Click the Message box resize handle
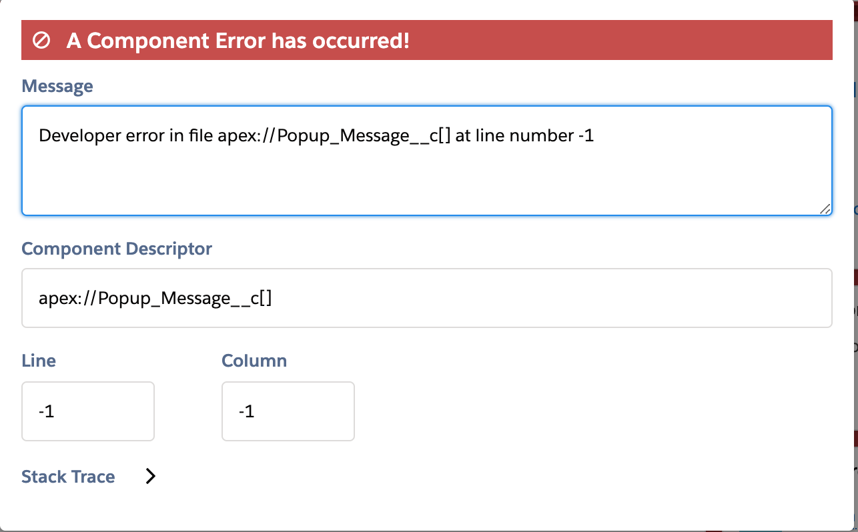The height and width of the screenshot is (532, 858). (825, 209)
